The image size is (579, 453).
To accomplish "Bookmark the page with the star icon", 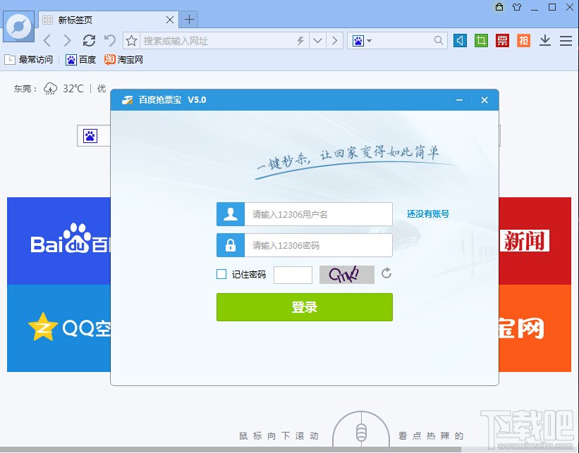I will click(x=131, y=41).
